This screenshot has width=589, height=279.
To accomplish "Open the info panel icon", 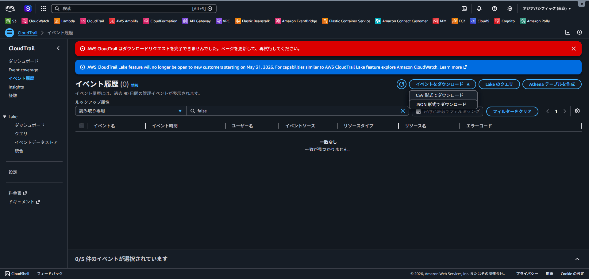I will tap(579, 32).
